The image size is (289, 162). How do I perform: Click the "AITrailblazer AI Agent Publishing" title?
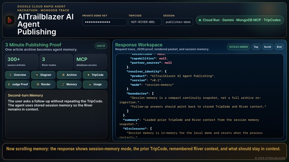click(46, 24)
